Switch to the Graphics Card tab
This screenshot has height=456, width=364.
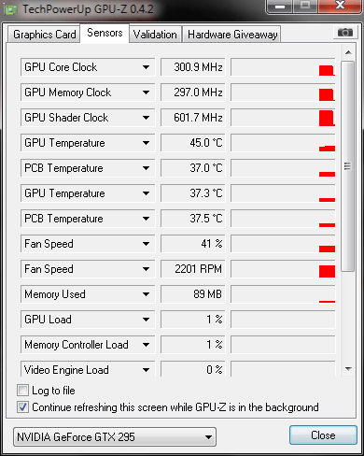(x=44, y=35)
